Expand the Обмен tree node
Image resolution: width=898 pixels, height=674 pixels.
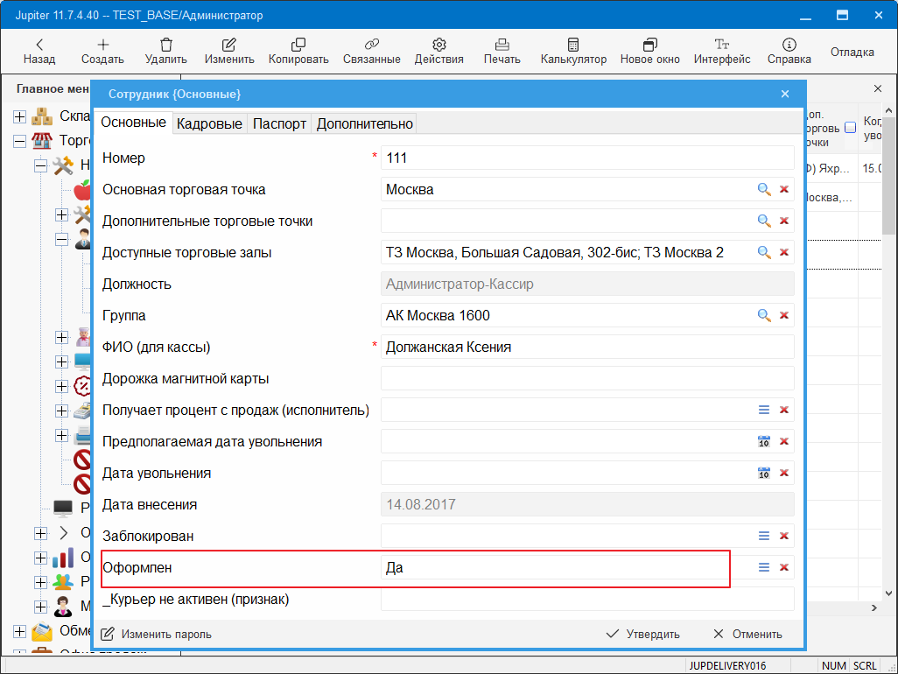pyautogui.click(x=19, y=631)
